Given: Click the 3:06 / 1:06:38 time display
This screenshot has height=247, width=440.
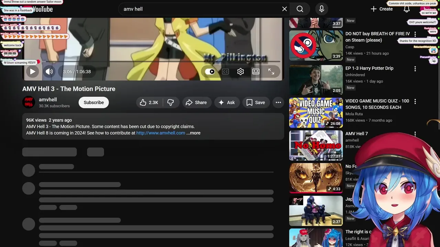Looking at the screenshot, I should click(x=77, y=72).
